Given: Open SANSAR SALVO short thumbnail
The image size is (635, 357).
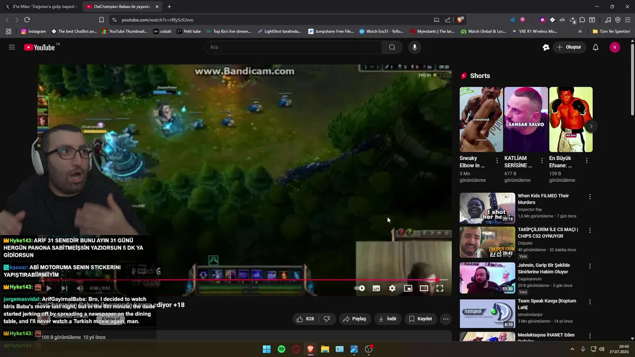Looking at the screenshot, I should coord(526,119).
